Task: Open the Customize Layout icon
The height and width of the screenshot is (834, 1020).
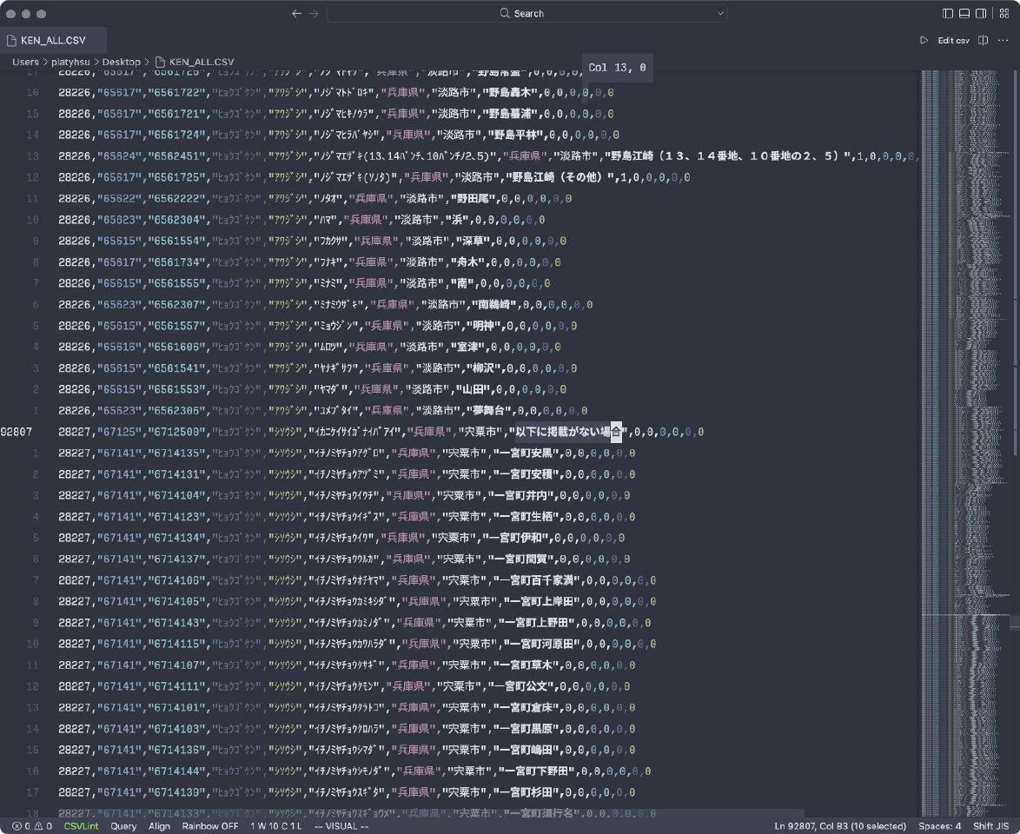Action: 1003,14
